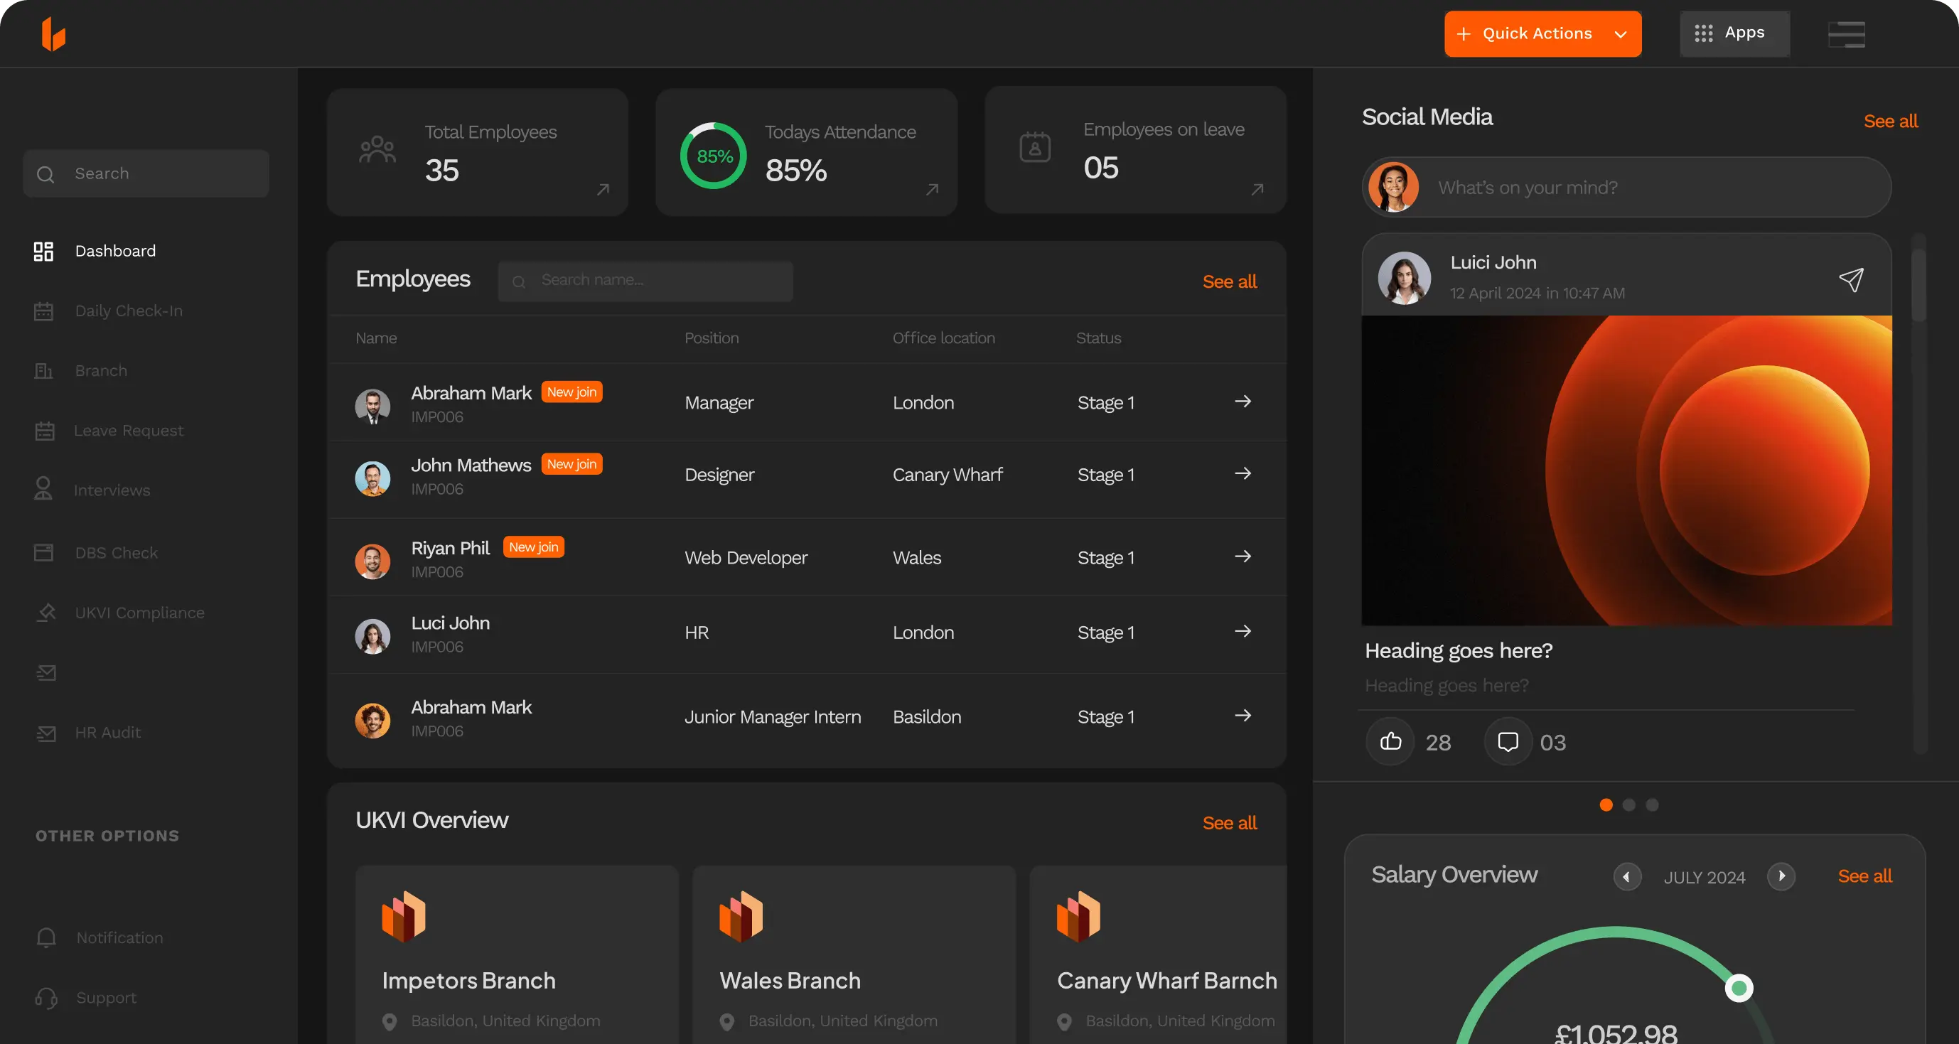Open Dashboard in the sidebar
The width and height of the screenshot is (1959, 1044).
click(x=95, y=251)
